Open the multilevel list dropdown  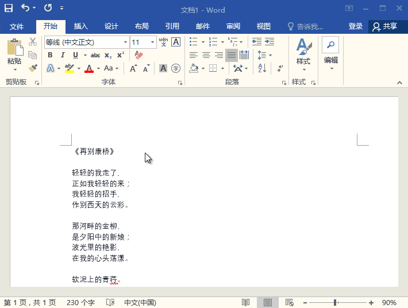(x=241, y=42)
